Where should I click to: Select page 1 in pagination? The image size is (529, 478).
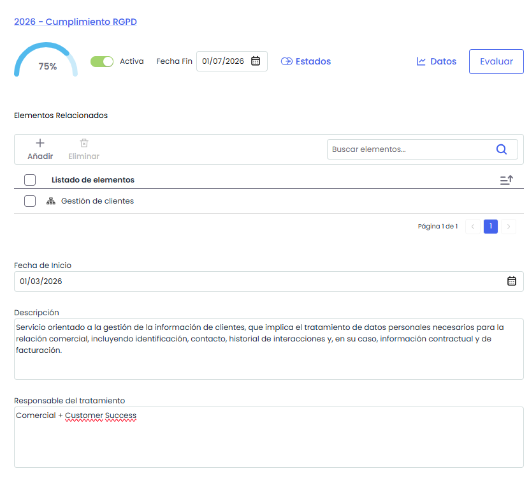[491, 227]
